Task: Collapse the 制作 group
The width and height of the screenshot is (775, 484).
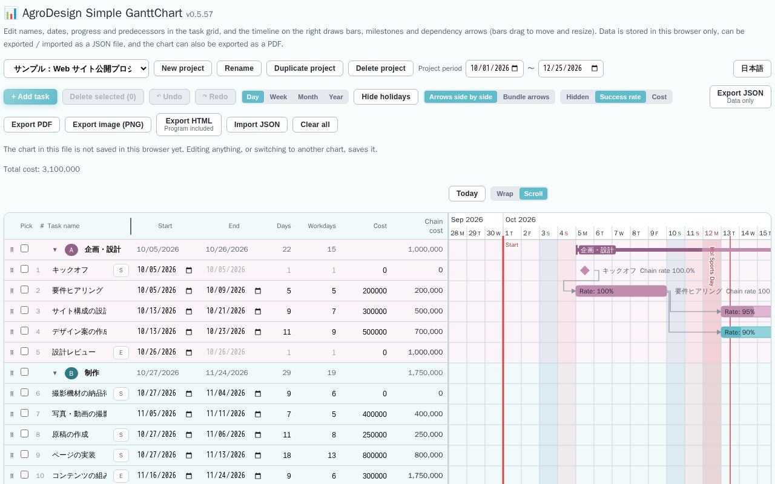Action: (55, 373)
